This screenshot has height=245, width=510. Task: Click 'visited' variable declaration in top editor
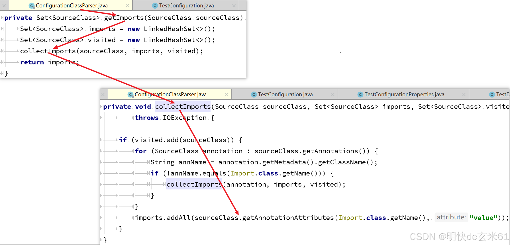[x=102, y=40]
